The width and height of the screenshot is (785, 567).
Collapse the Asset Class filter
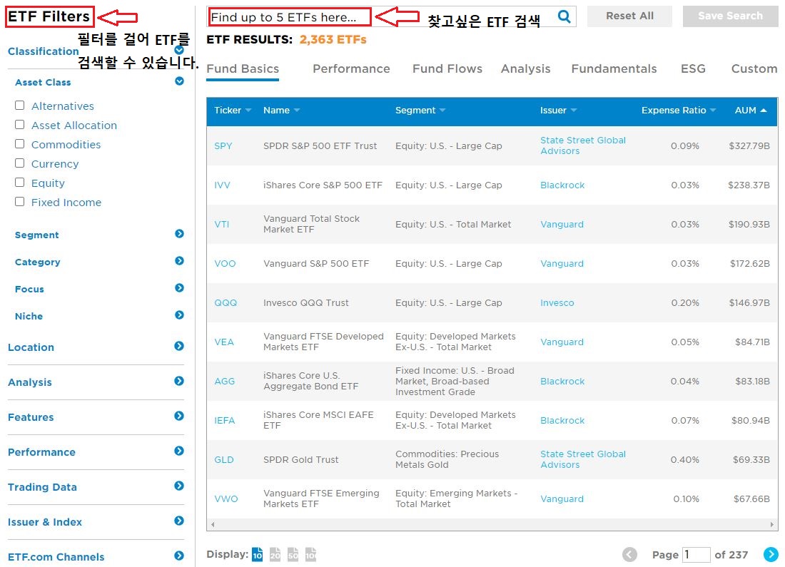click(179, 81)
